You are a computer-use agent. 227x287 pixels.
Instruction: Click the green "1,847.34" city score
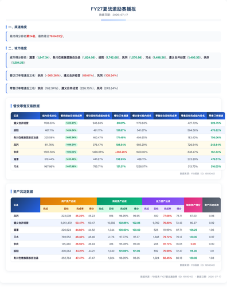coord(43,57)
